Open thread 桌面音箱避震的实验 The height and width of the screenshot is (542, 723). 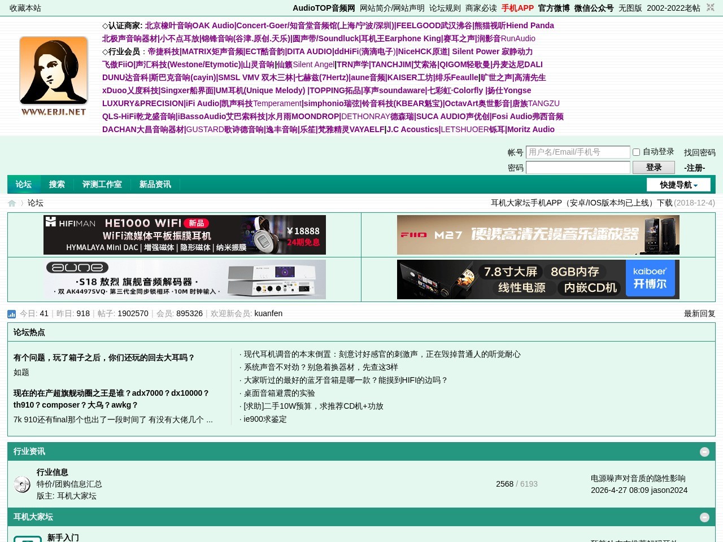coord(279,393)
